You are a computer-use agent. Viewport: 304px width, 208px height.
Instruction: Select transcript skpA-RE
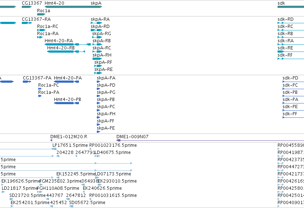(104, 69)
